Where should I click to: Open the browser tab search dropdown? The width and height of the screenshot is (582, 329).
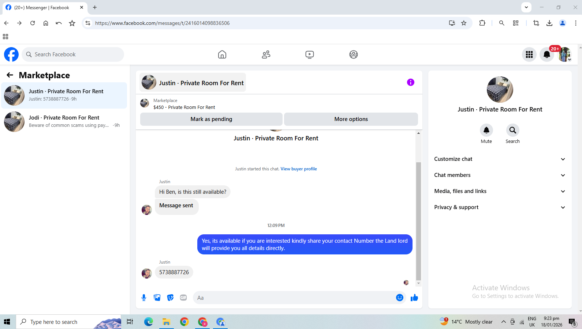click(x=526, y=7)
